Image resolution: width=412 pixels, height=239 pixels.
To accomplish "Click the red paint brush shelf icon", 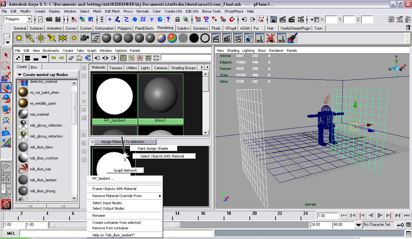I will point(292,38).
